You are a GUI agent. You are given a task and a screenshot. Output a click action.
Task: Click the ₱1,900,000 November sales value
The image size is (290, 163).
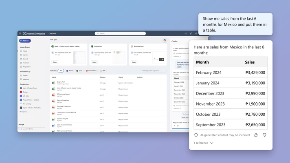click(x=255, y=104)
